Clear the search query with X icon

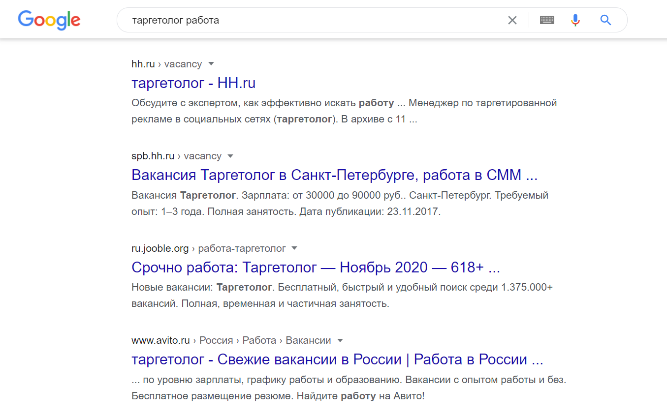pos(512,20)
